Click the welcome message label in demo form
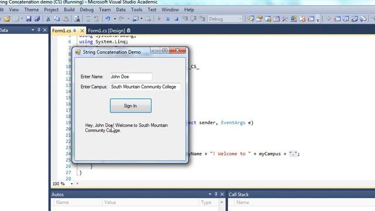 (127, 128)
